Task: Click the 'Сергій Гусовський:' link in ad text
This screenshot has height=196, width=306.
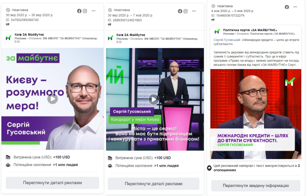Action: pyautogui.click(x=227, y=40)
